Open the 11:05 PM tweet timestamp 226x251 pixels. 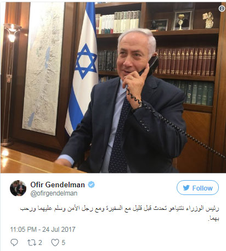tap(23, 230)
